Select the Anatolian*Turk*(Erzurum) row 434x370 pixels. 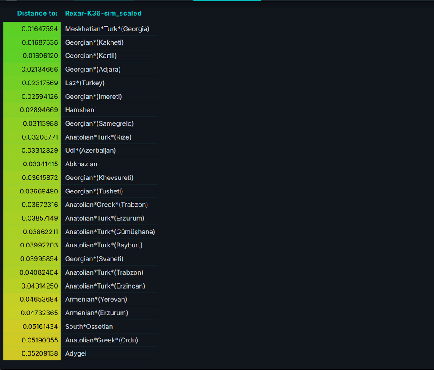coord(81,218)
